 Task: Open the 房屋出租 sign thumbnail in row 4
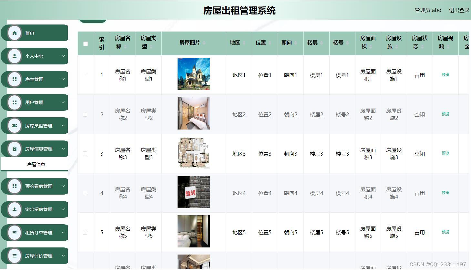[x=194, y=192]
